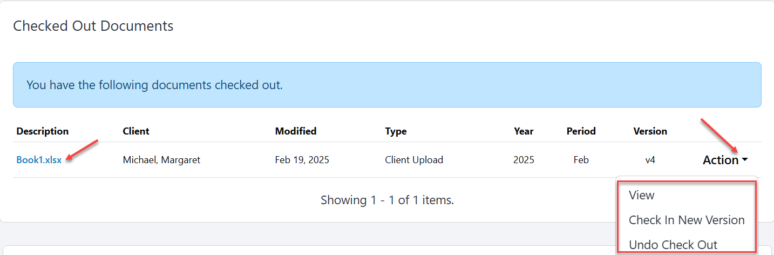Choose Check In New Version option

pyautogui.click(x=687, y=220)
